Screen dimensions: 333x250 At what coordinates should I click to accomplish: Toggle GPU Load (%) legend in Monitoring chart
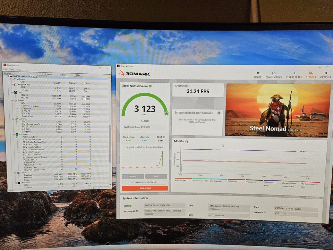click(x=236, y=181)
